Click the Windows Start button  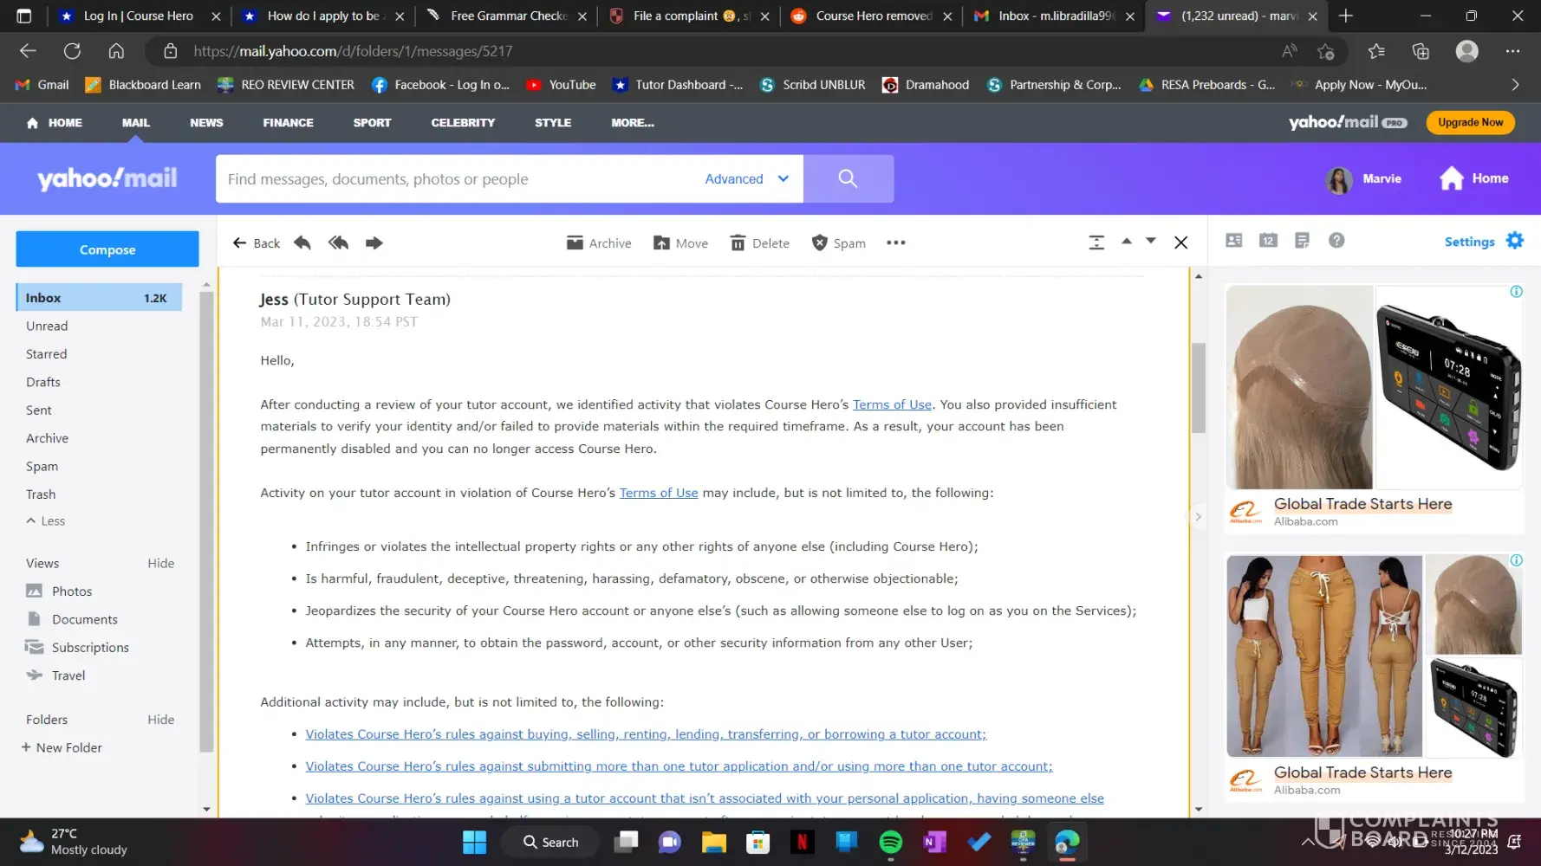pyautogui.click(x=474, y=842)
